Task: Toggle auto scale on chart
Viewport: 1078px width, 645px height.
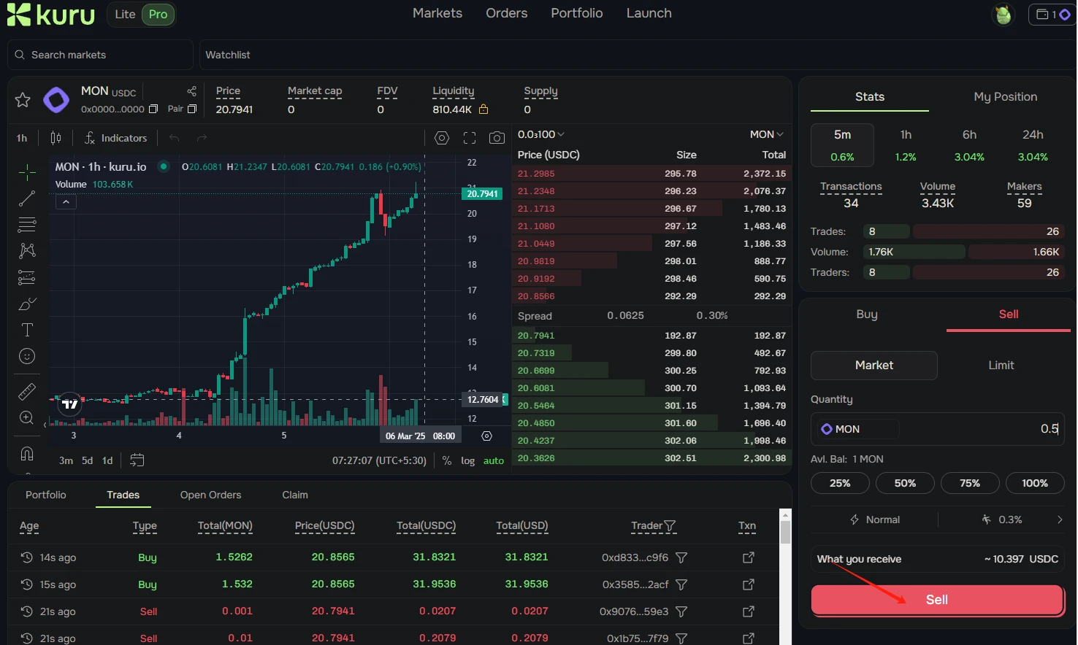Action: tap(494, 460)
